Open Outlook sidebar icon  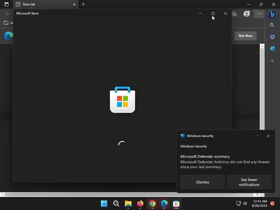click(x=272, y=48)
